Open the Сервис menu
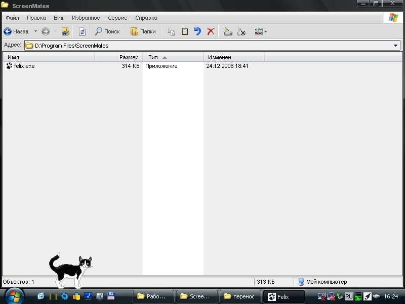Image resolution: width=405 pixels, height=304 pixels. 117,18
